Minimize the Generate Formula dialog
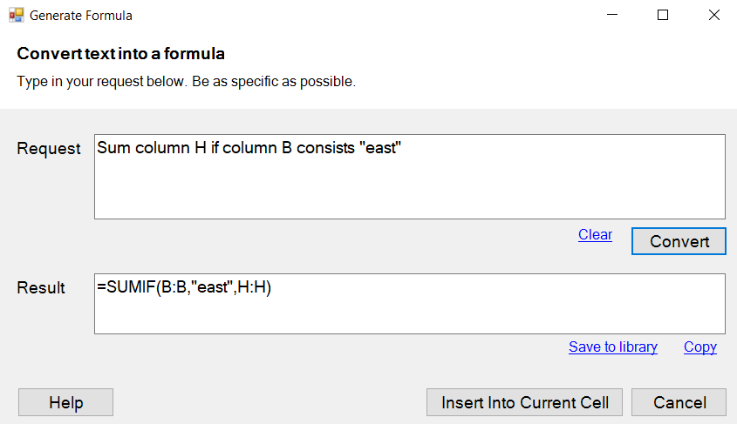 pyautogui.click(x=612, y=15)
